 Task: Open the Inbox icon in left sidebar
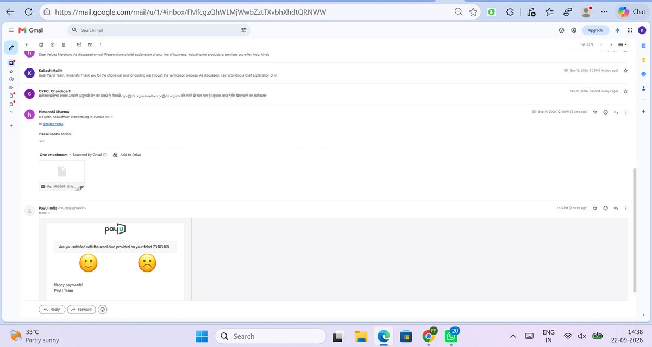click(11, 63)
